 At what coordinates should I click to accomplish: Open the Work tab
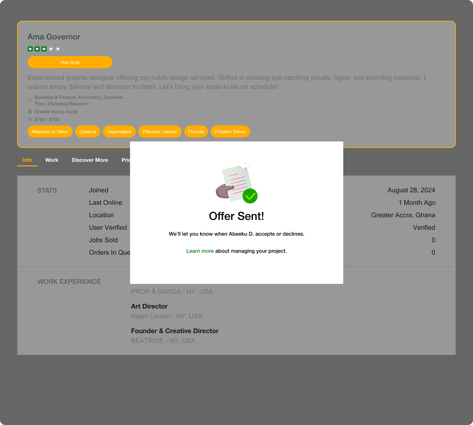click(52, 160)
